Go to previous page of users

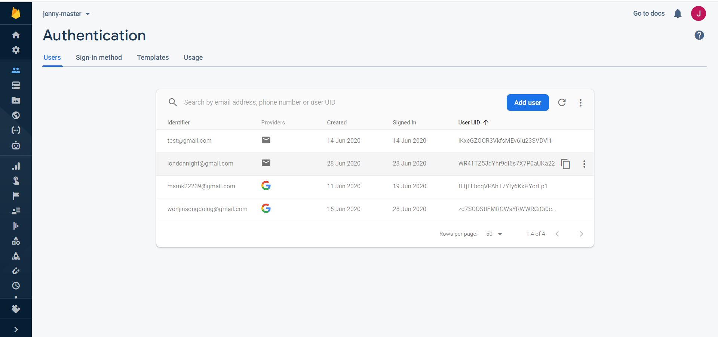tap(557, 234)
